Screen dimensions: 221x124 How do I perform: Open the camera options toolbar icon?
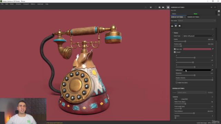(163, 7)
